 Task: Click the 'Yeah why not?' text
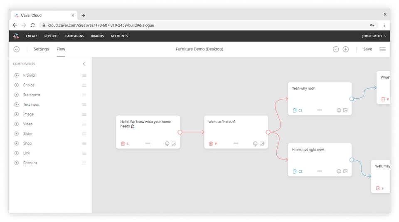pyautogui.click(x=303, y=88)
